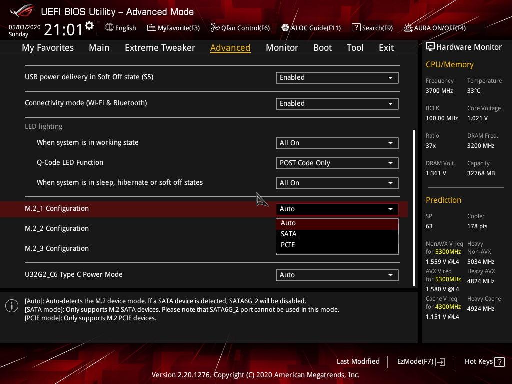This screenshot has width=512, height=384.
Task: Select the M.2_2 Configuration row
Action: [x=57, y=228]
